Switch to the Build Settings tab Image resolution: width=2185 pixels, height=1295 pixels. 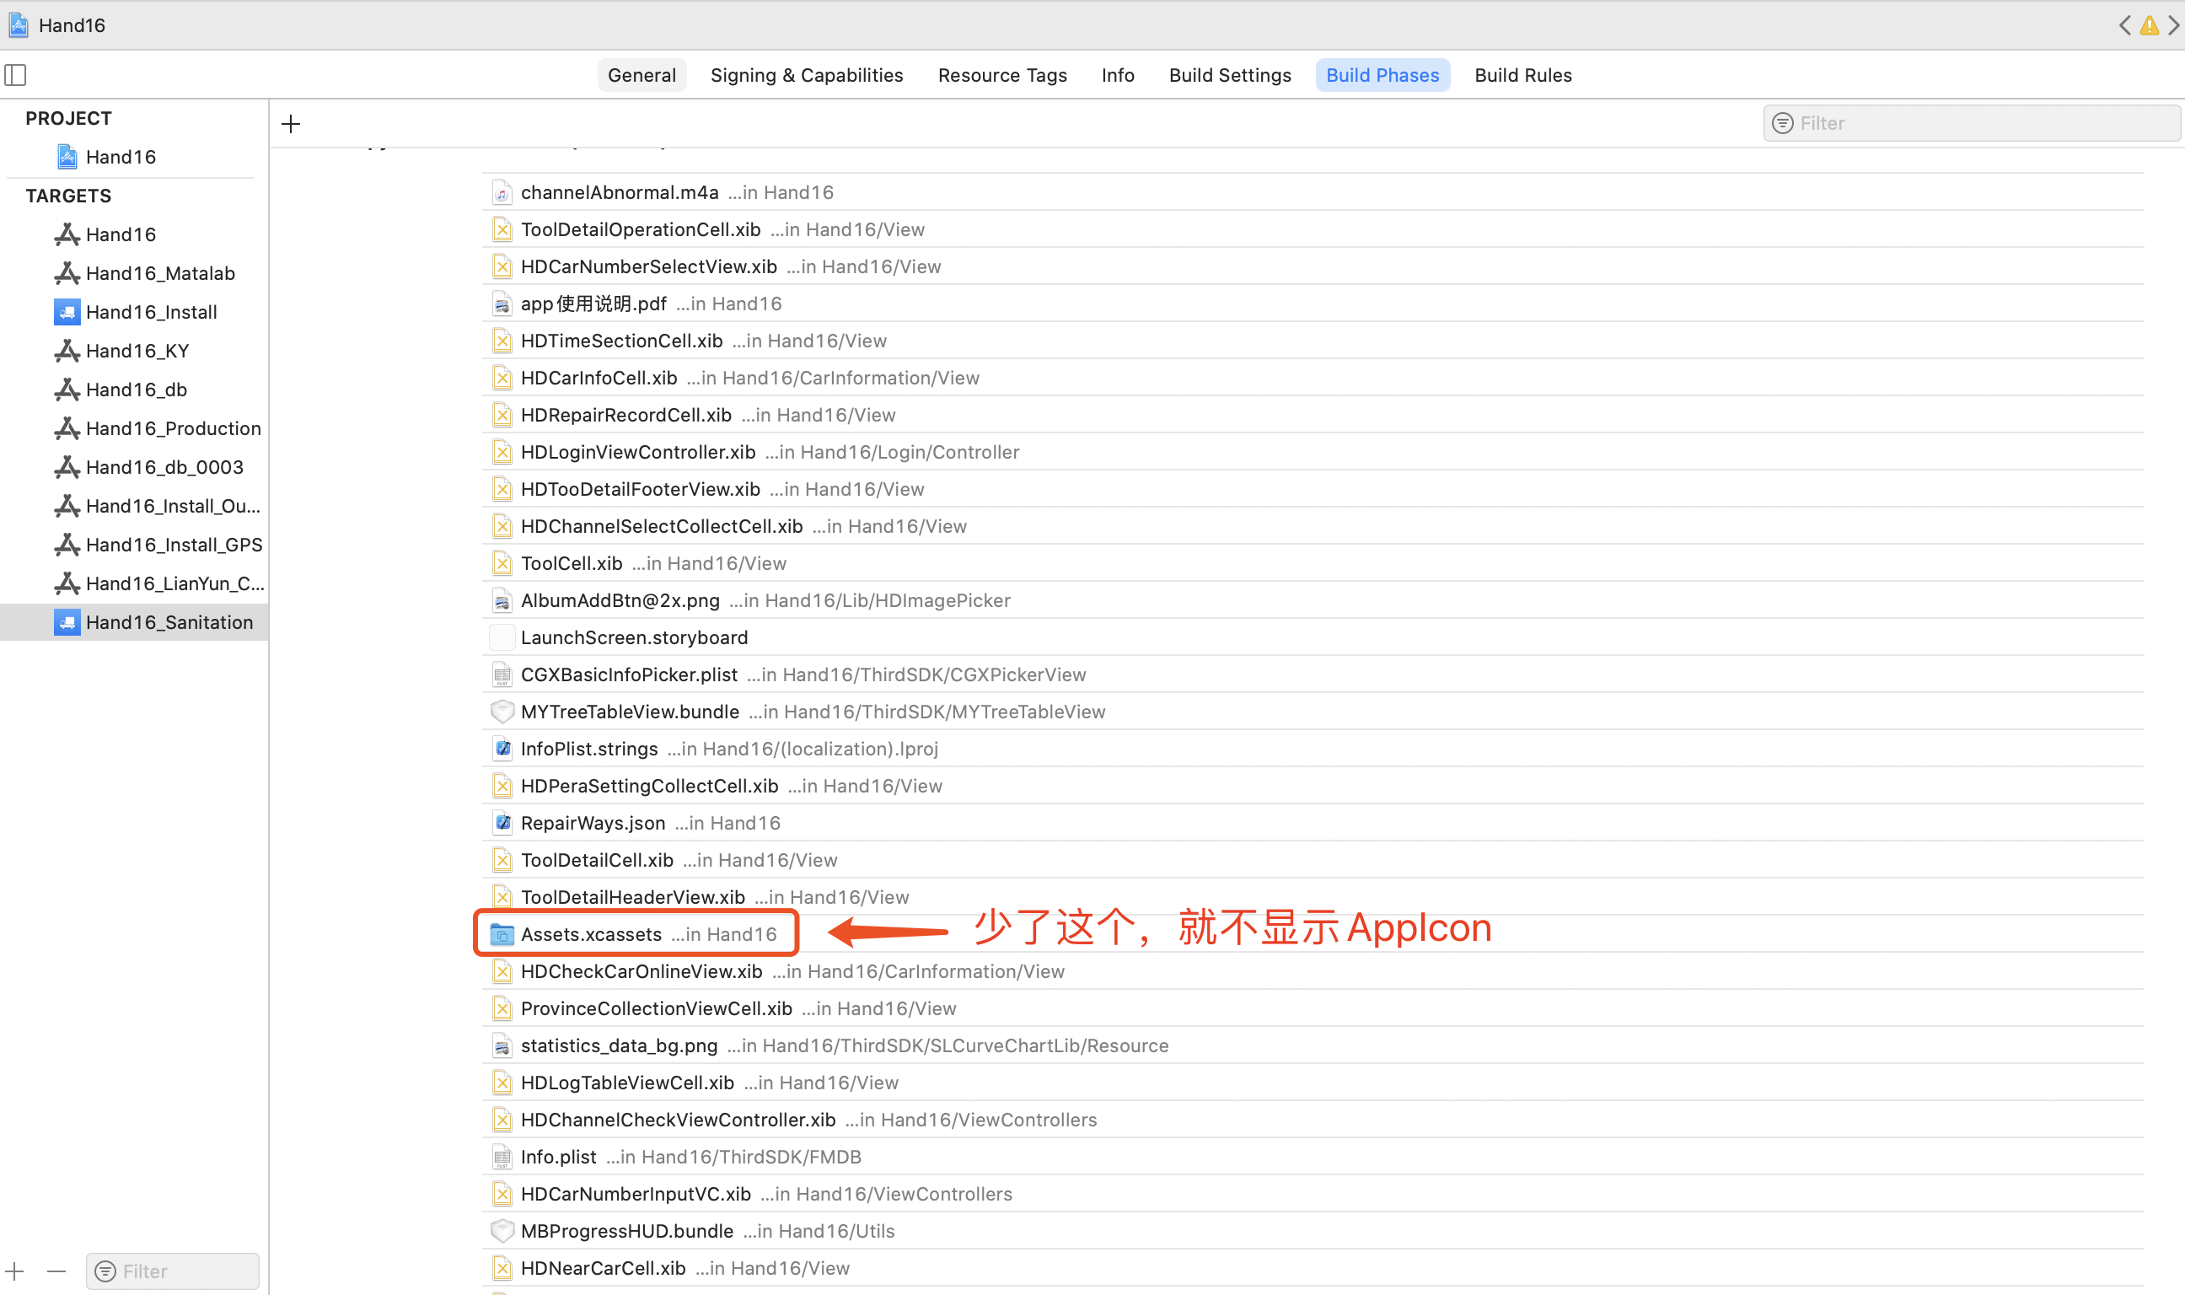click(x=1230, y=74)
